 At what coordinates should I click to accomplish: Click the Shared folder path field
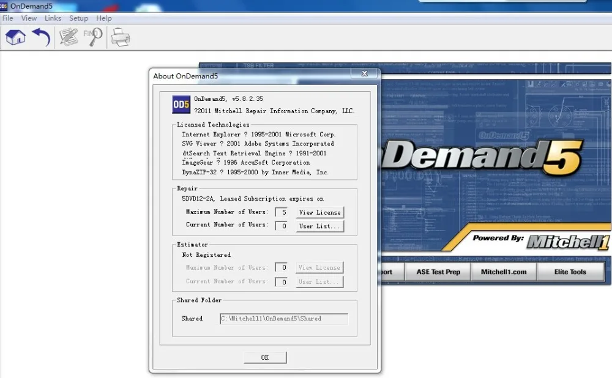pos(284,318)
